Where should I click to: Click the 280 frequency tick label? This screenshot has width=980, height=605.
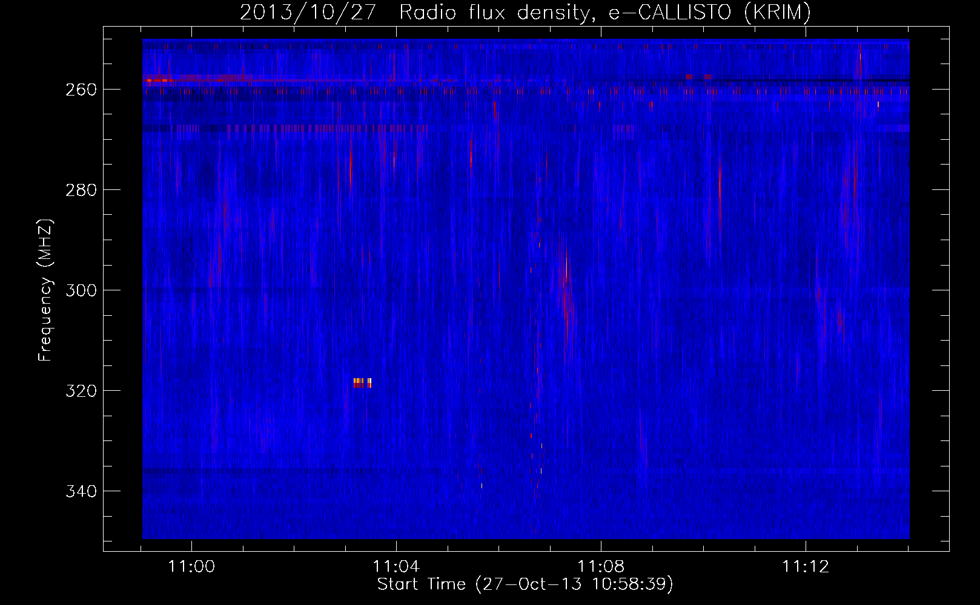click(x=81, y=190)
